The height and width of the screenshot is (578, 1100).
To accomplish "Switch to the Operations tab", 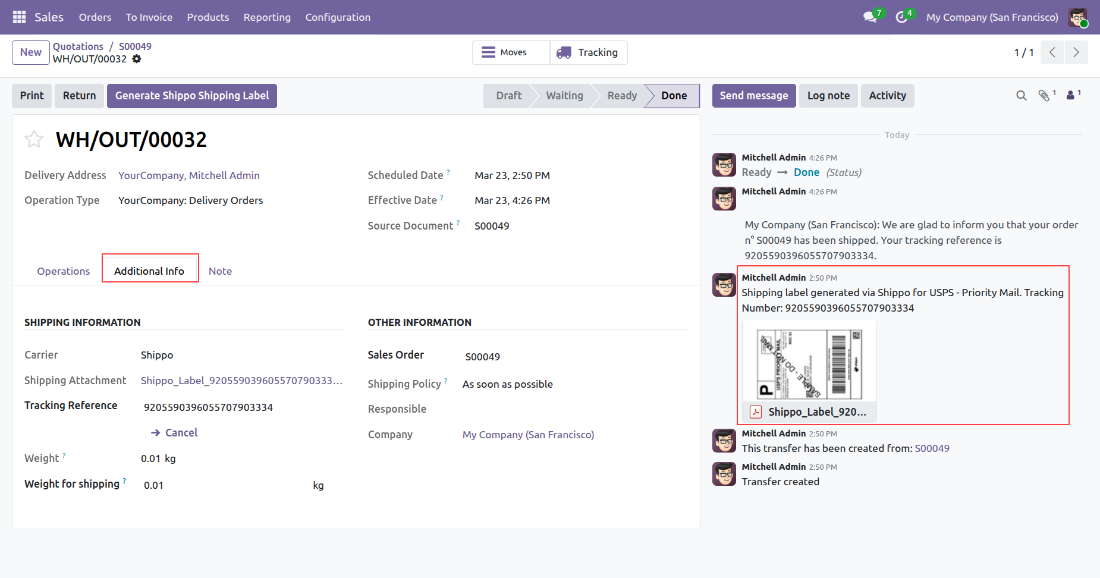I will click(x=63, y=271).
